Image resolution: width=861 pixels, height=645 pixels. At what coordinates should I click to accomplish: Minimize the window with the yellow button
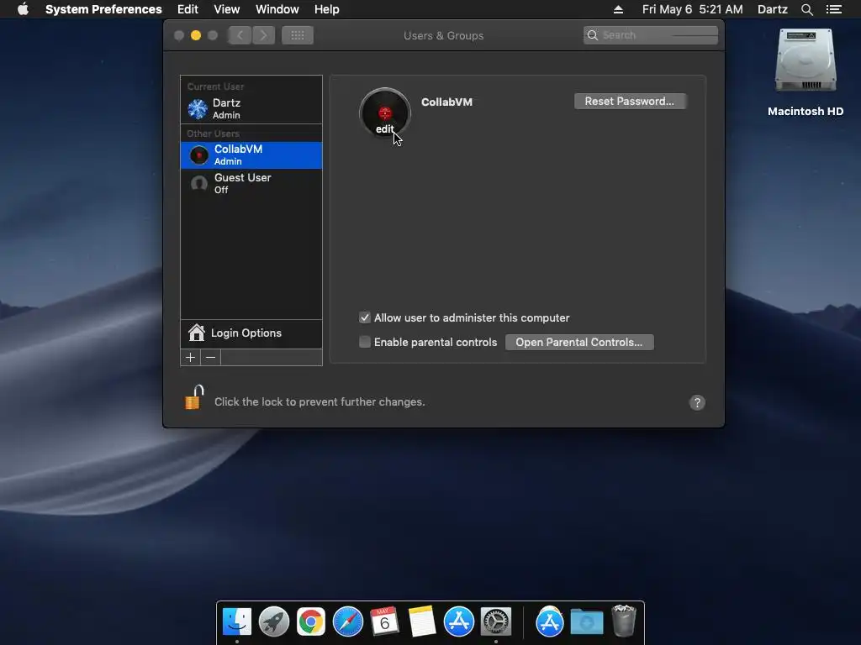click(x=195, y=35)
